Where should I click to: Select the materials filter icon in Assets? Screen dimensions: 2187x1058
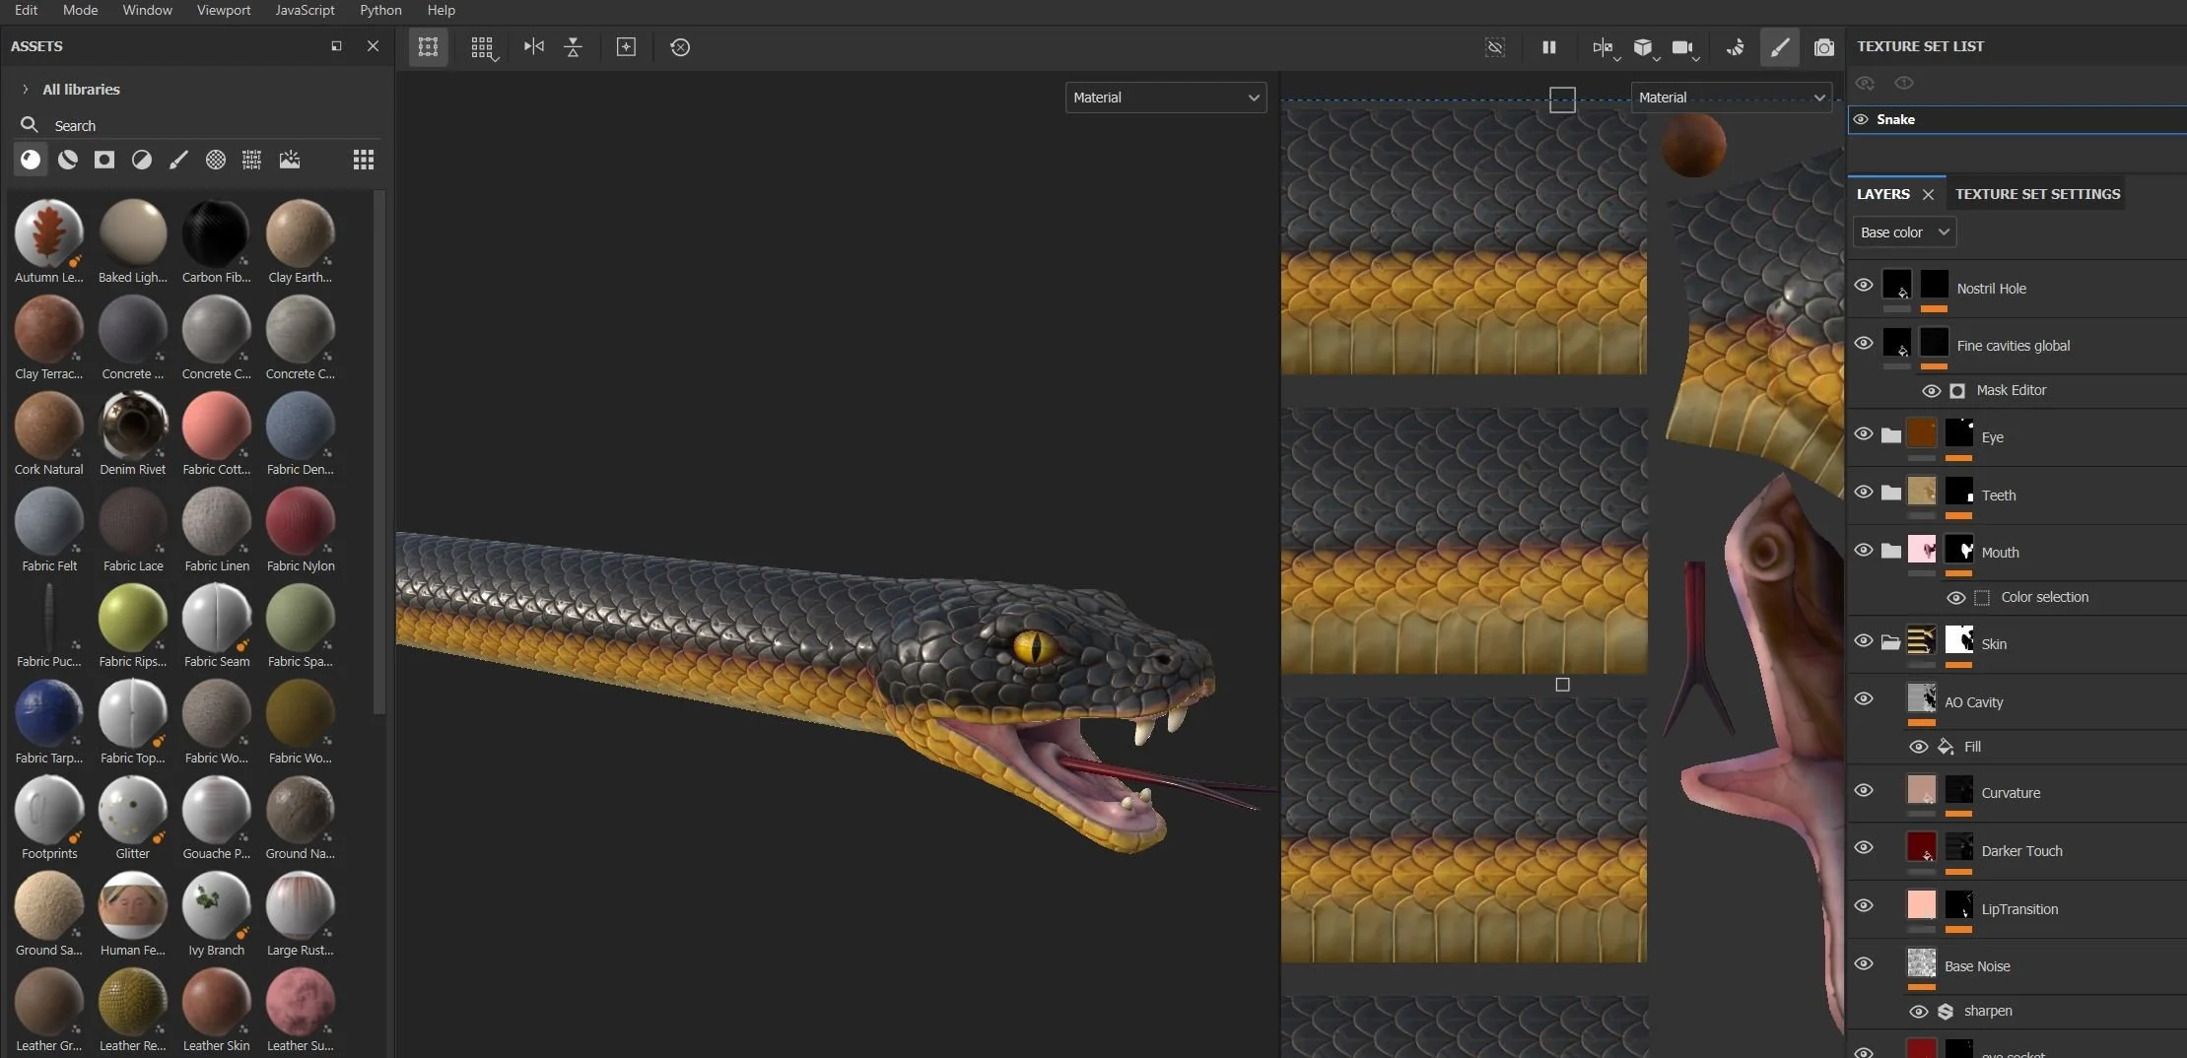[x=31, y=160]
